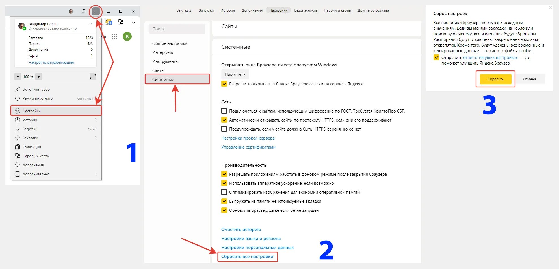
Task: Expand the Дополнительно submenu arrow
Action: click(x=96, y=174)
